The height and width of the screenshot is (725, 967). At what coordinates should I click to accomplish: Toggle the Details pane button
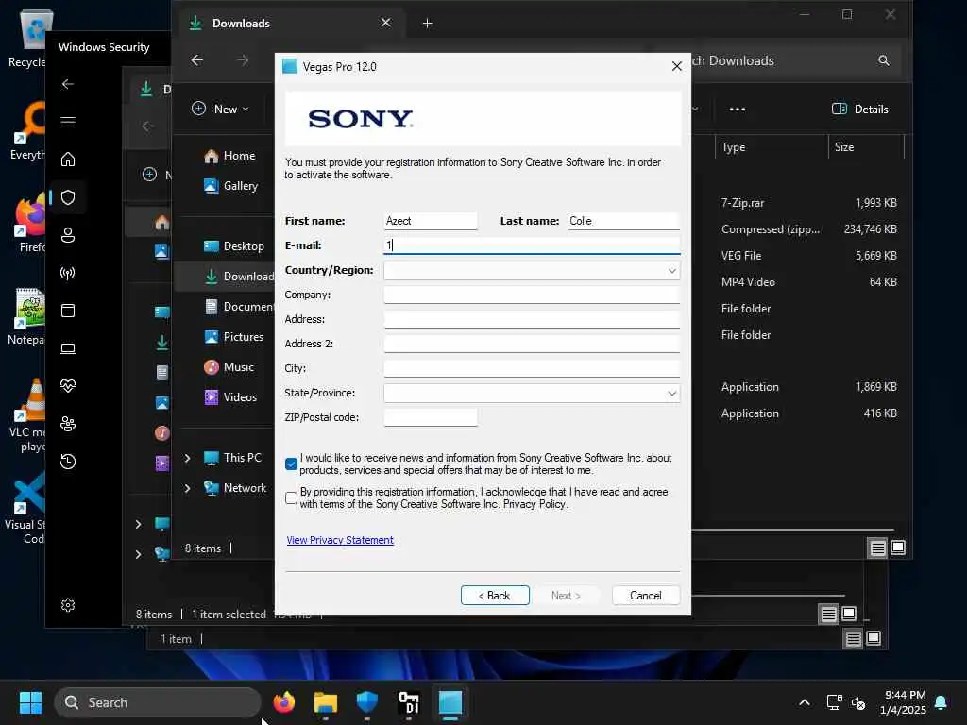click(x=859, y=110)
